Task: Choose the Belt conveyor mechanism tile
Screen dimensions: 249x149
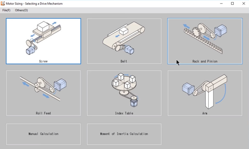Action: [x=124, y=41]
